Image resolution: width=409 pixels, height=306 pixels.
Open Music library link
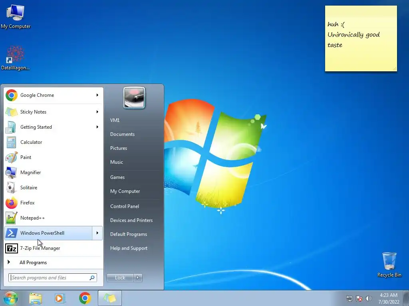click(x=116, y=162)
